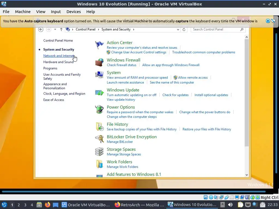Open the Machine menu
The height and width of the screenshot is (209, 279).
[x=23, y=12]
